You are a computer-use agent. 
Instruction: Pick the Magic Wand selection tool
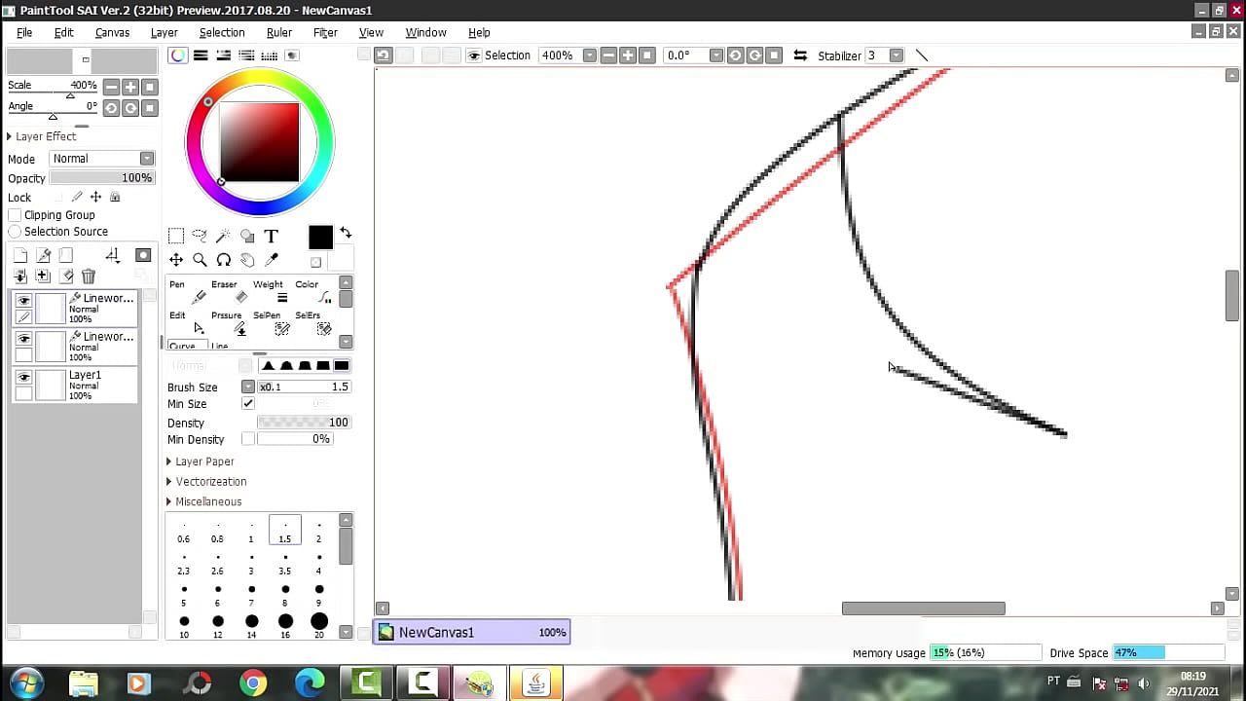pos(224,235)
